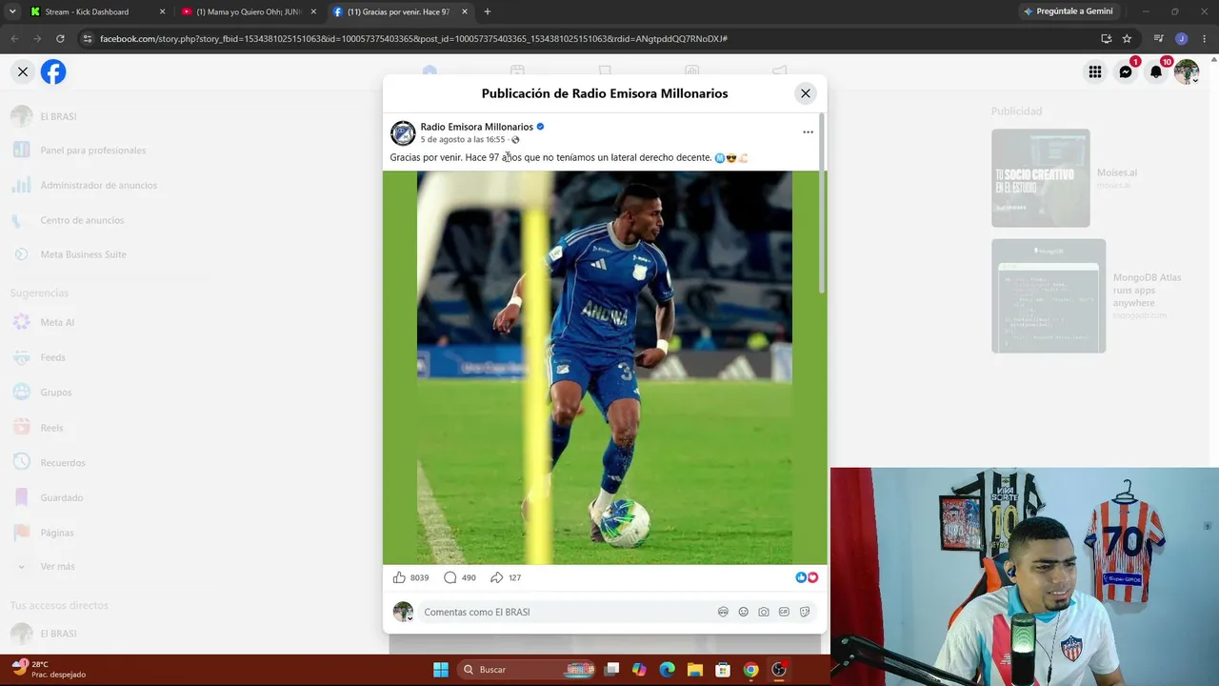
Task: Open Recuerdos in sidebar
Action: (x=63, y=463)
